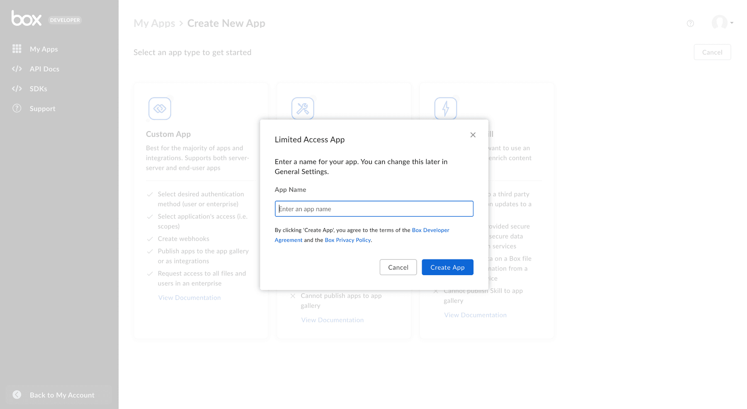Screen dimensions: 747x409
Task: Click 'Create webhooks' feature text
Action: tap(183, 239)
